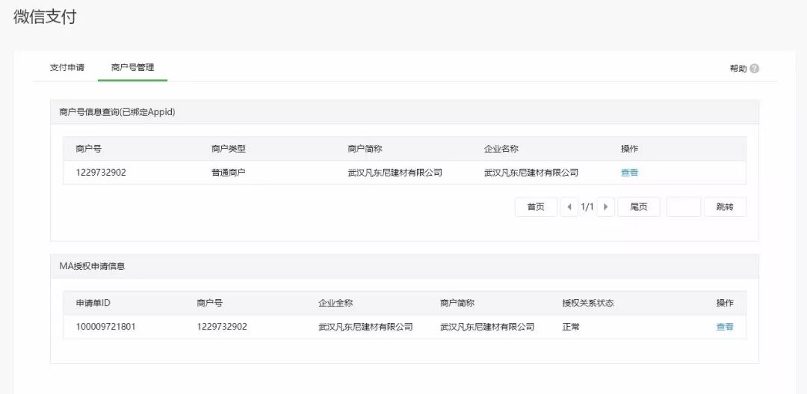Open the 帮助 link
Viewport: 807px width, 394px height.
pyautogui.click(x=738, y=69)
